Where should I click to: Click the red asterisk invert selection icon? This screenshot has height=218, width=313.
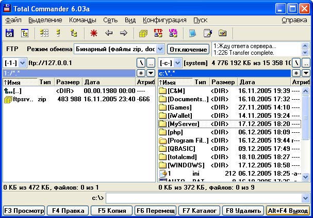[x=94, y=33]
